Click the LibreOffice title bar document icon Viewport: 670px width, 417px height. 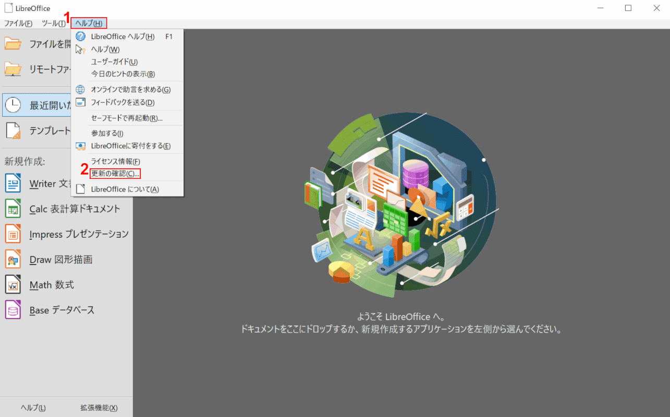click(x=8, y=8)
